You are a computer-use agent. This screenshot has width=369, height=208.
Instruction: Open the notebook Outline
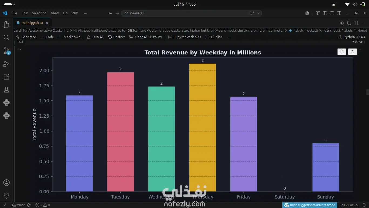(x=214, y=37)
